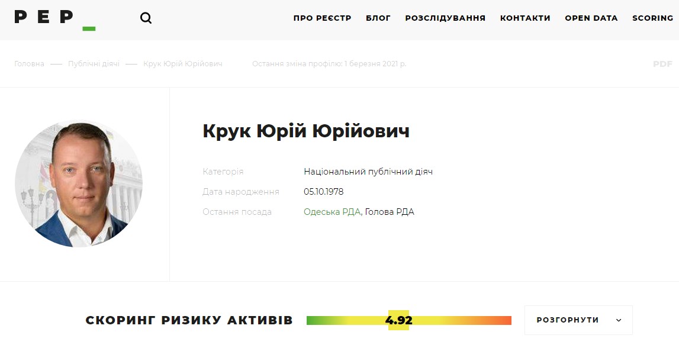Click the PEP logo to go home
The width and height of the screenshot is (679, 348).
pyautogui.click(x=54, y=18)
